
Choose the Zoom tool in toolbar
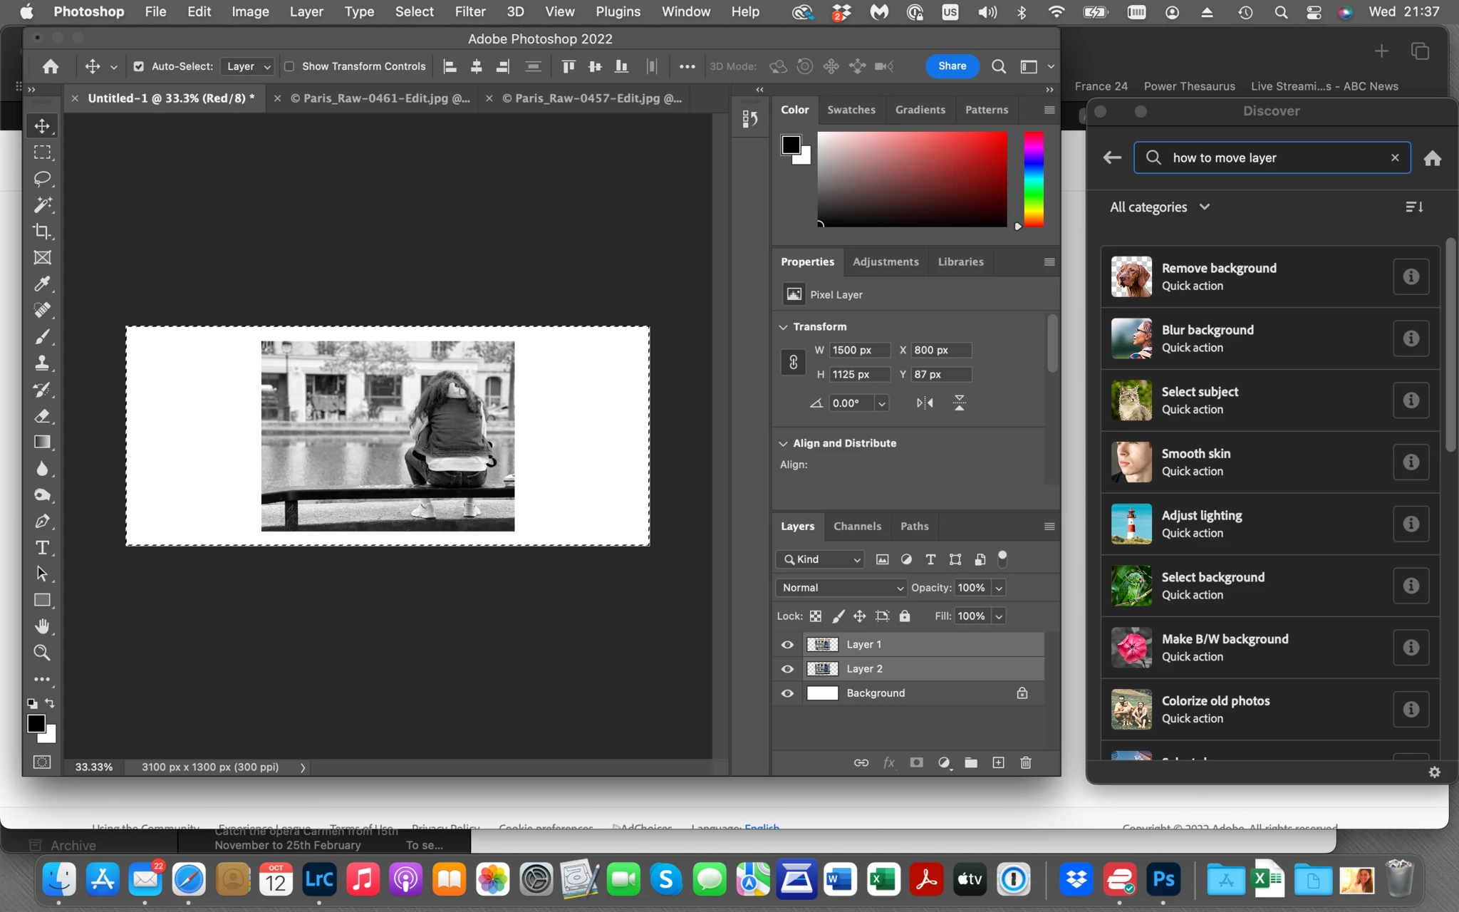tap(42, 653)
